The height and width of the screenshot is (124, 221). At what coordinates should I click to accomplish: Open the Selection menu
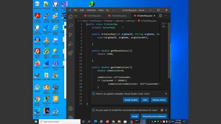tap(91, 10)
